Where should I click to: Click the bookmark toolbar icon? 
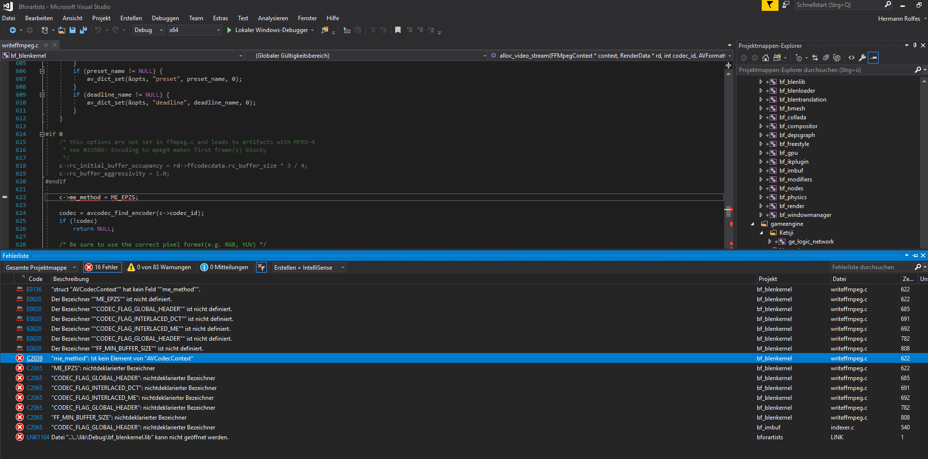[x=398, y=30]
